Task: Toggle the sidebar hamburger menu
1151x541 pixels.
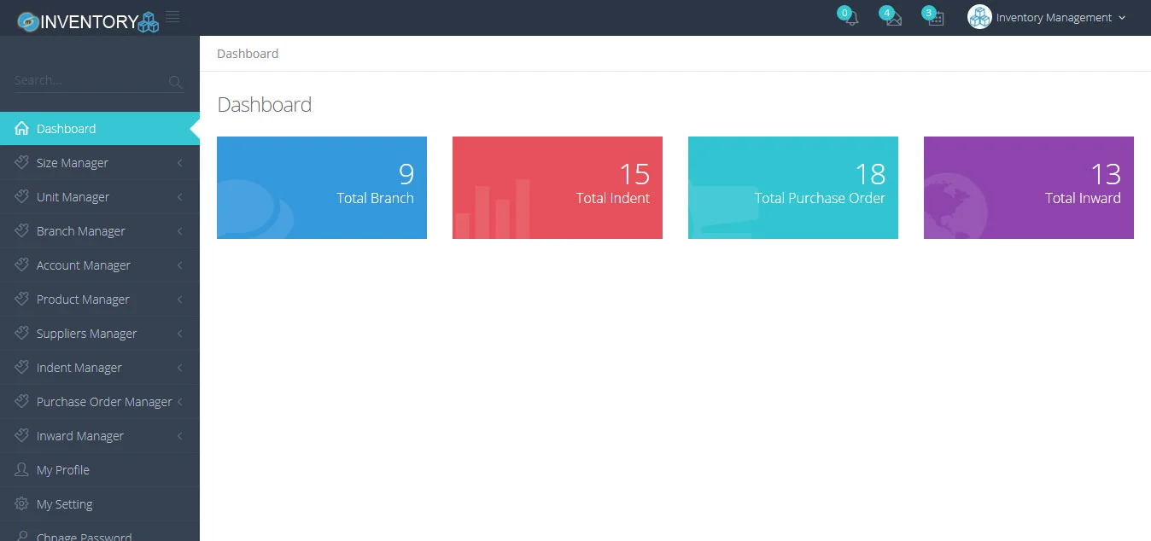Action: click(x=172, y=16)
